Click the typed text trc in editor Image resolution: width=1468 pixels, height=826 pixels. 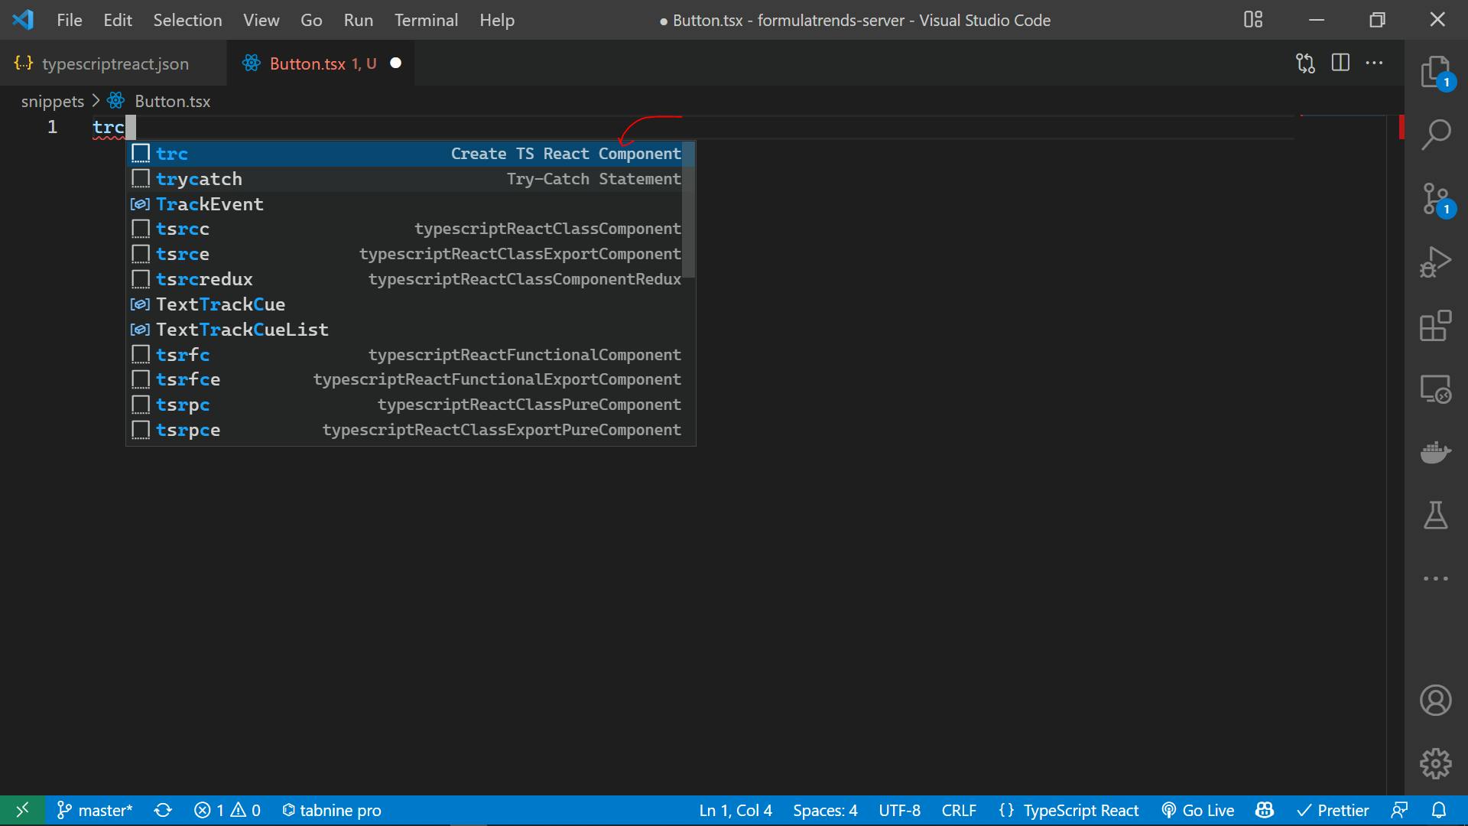tap(108, 127)
